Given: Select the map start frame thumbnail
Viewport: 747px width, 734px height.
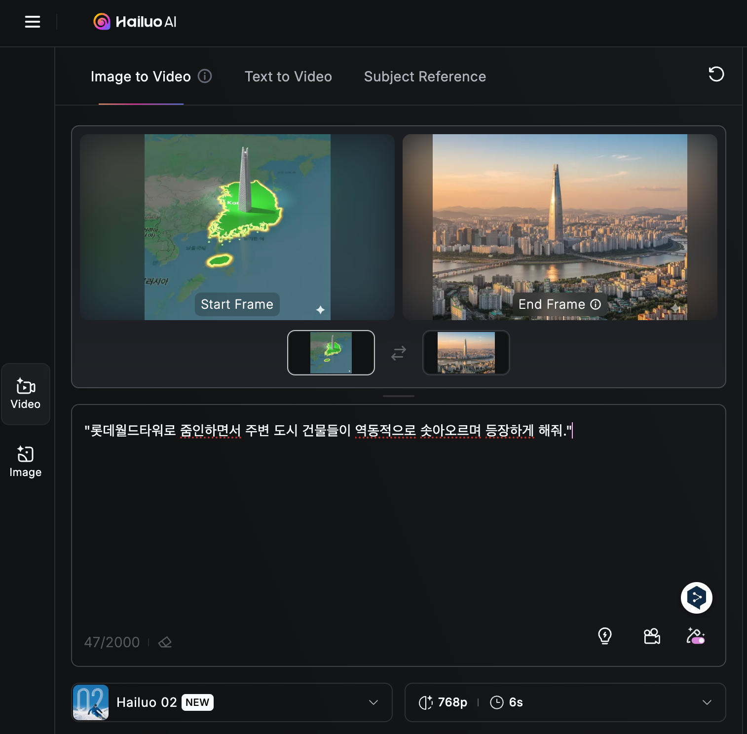Looking at the screenshot, I should point(331,353).
